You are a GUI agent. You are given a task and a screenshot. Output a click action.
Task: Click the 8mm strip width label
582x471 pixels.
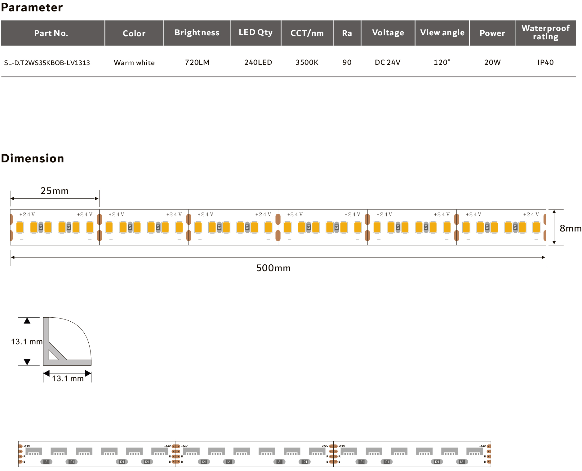(570, 228)
